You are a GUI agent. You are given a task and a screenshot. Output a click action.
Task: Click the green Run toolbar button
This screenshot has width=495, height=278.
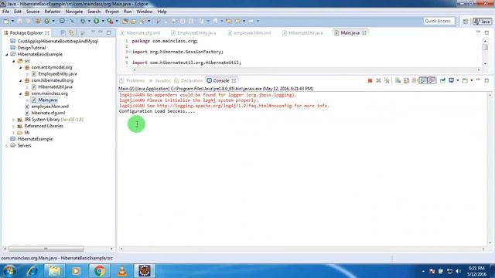[96, 21]
